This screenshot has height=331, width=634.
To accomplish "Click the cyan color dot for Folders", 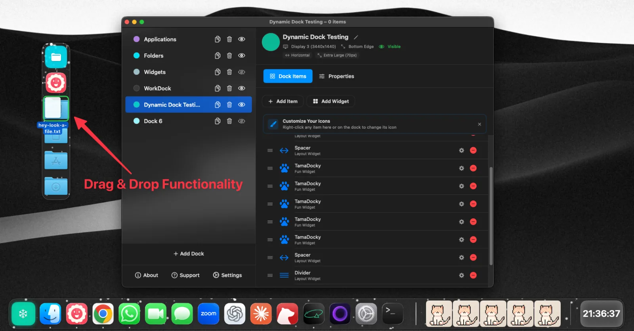I will click(136, 55).
